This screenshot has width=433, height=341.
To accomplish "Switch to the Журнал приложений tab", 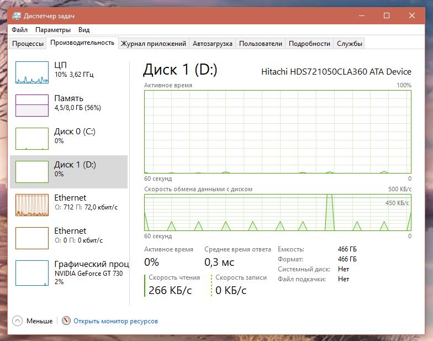I will 154,44.
